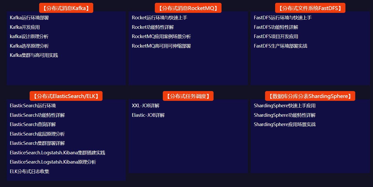The width and height of the screenshot is (373, 187).
Task: Select the text Kafka集群与高可用实践
Action: click(x=34, y=55)
